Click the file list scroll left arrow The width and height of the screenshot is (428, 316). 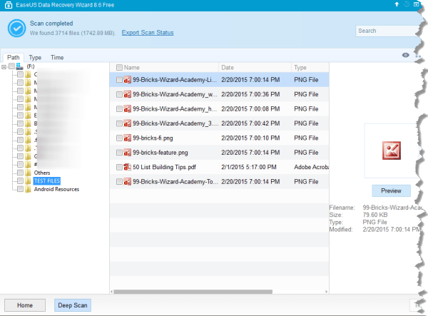(111, 292)
